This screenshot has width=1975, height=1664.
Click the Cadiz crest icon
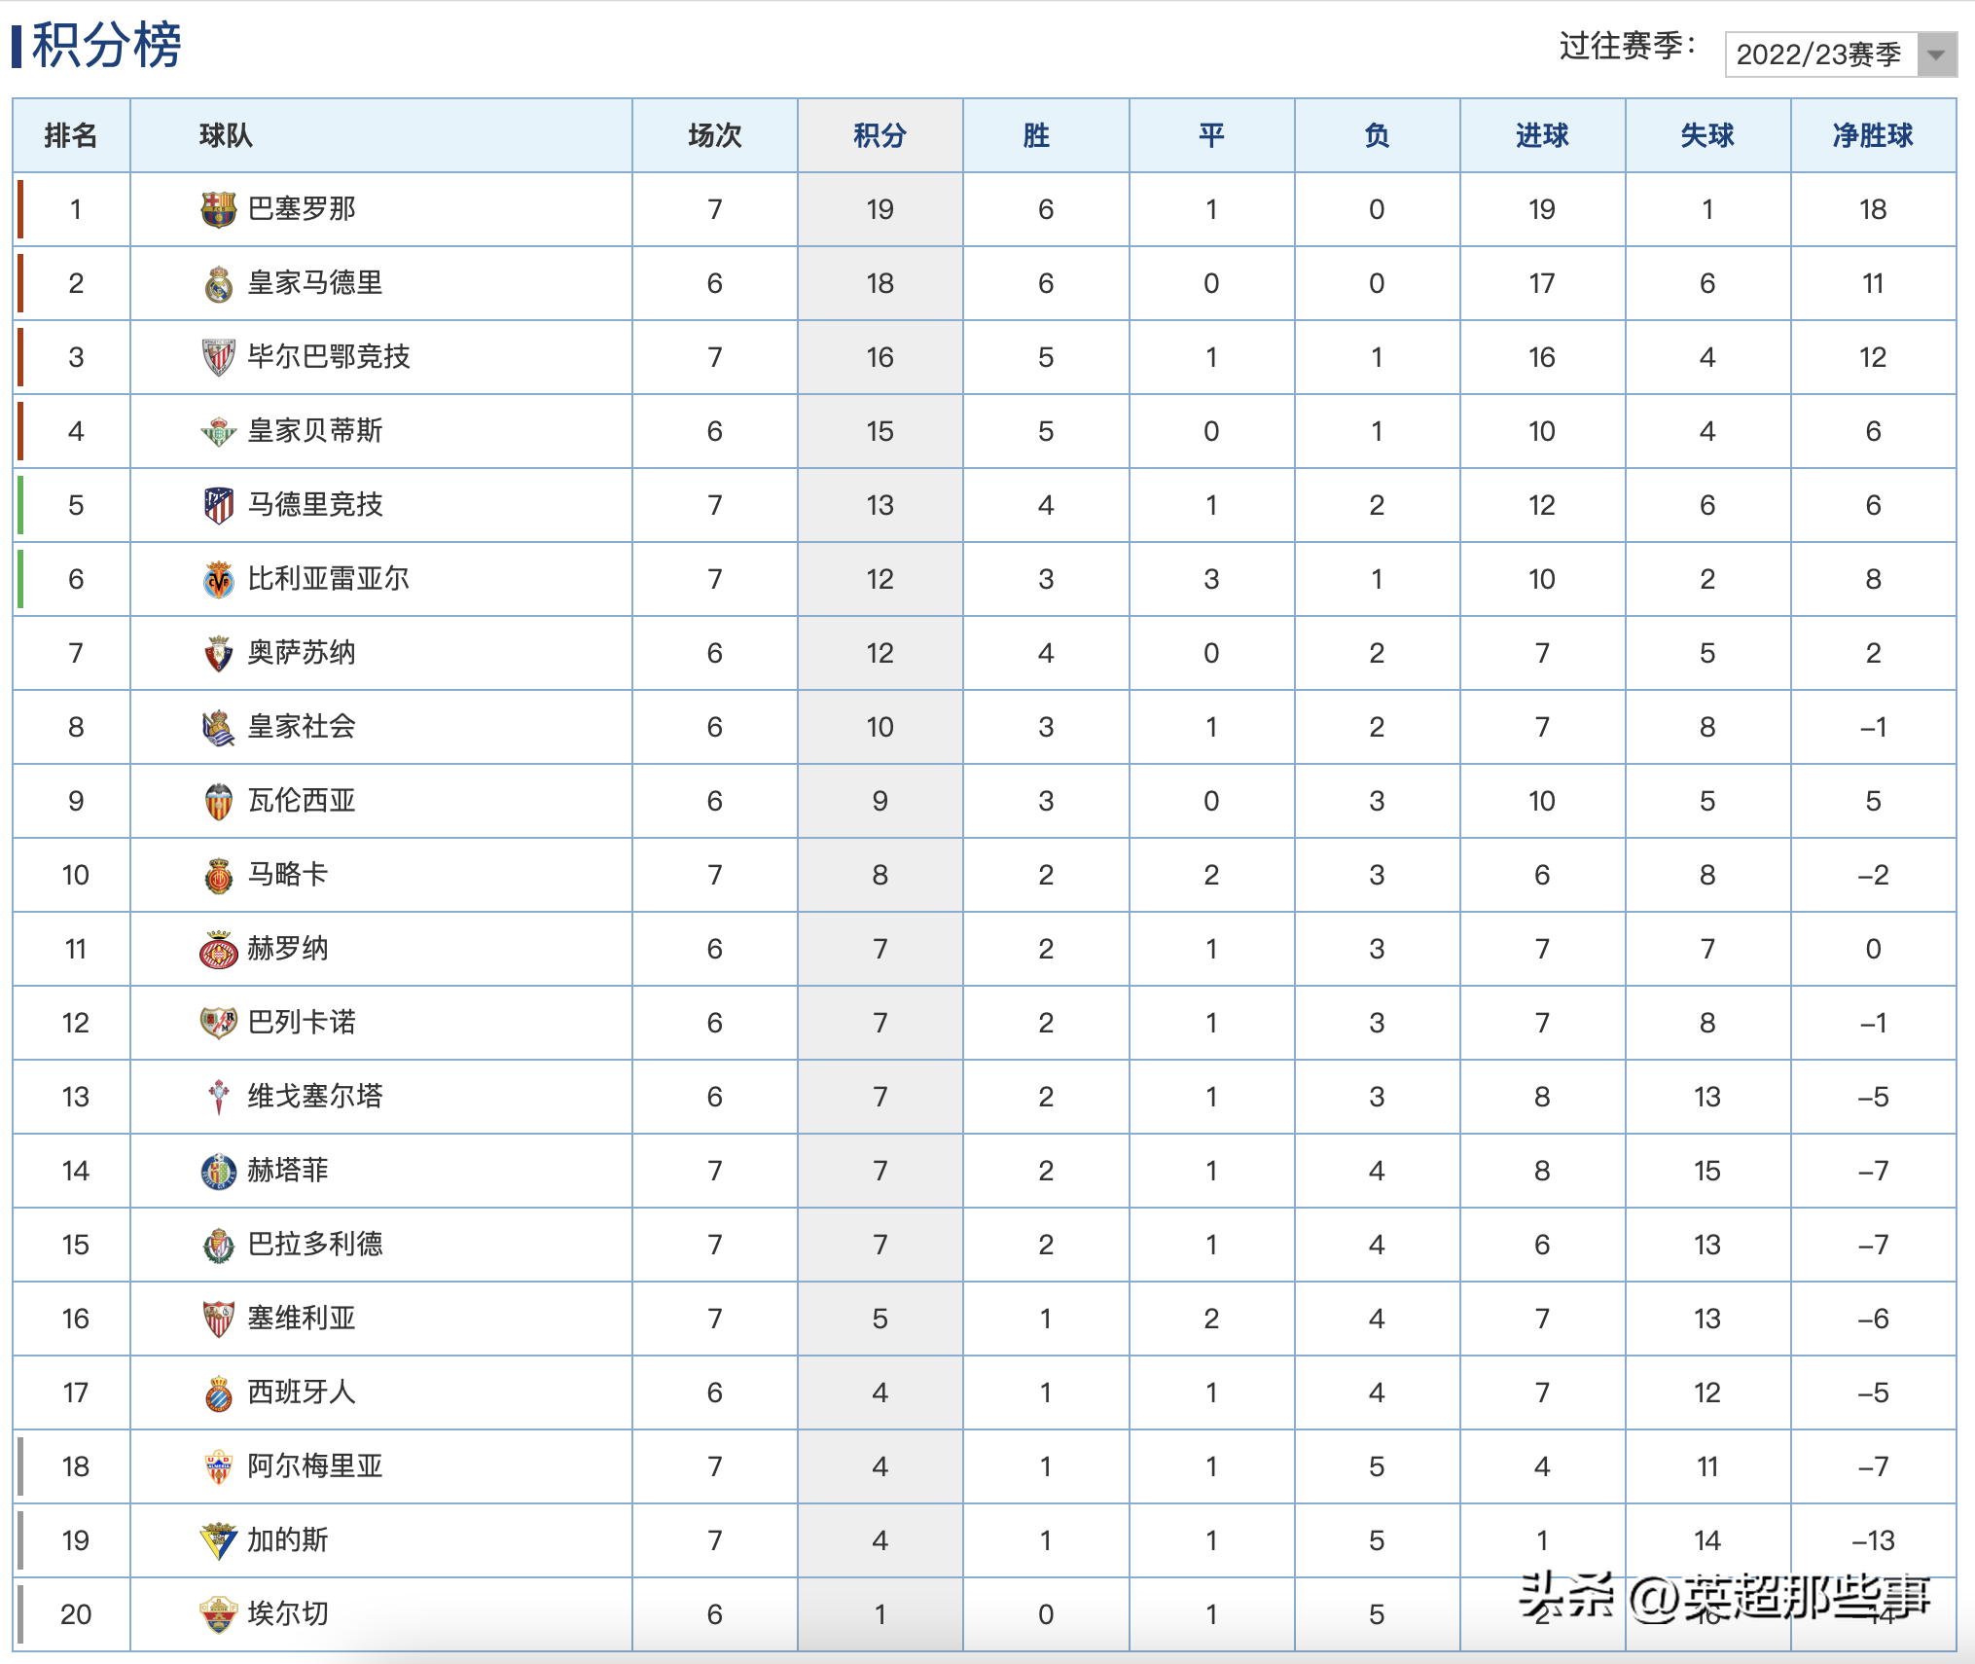click(x=219, y=1540)
